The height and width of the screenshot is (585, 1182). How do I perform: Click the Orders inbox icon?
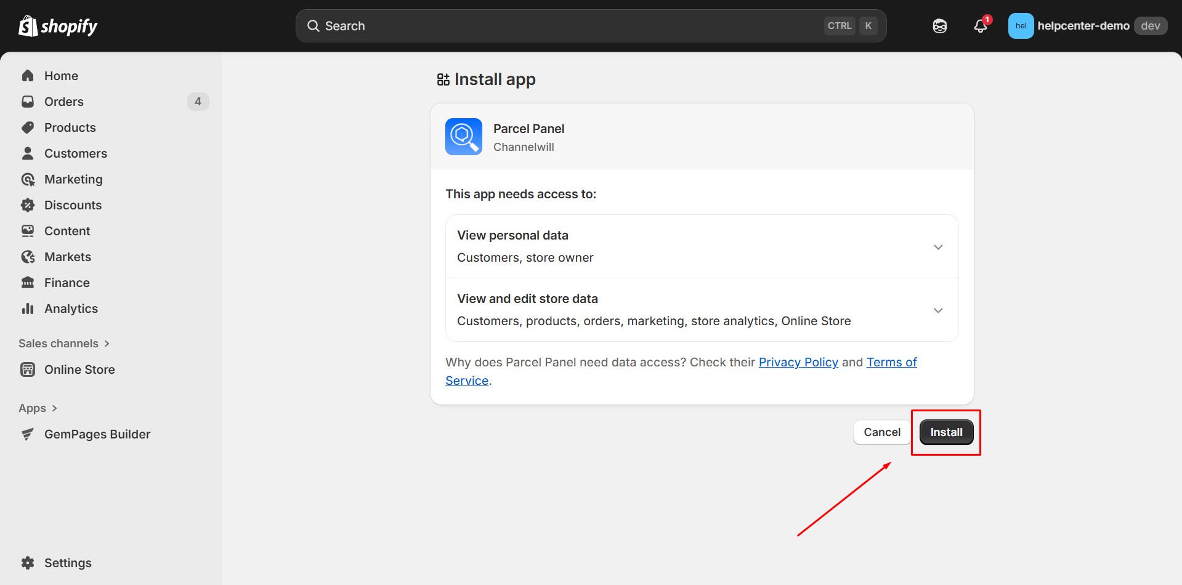click(28, 102)
